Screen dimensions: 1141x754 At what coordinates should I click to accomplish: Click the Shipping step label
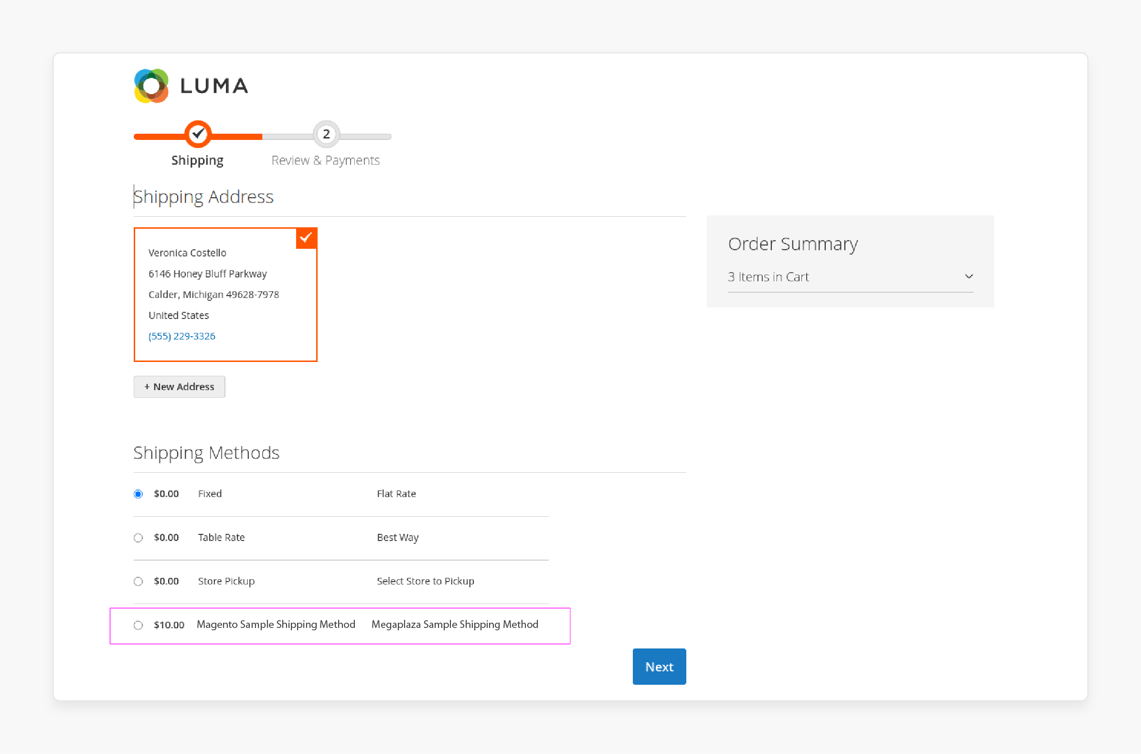point(197,160)
